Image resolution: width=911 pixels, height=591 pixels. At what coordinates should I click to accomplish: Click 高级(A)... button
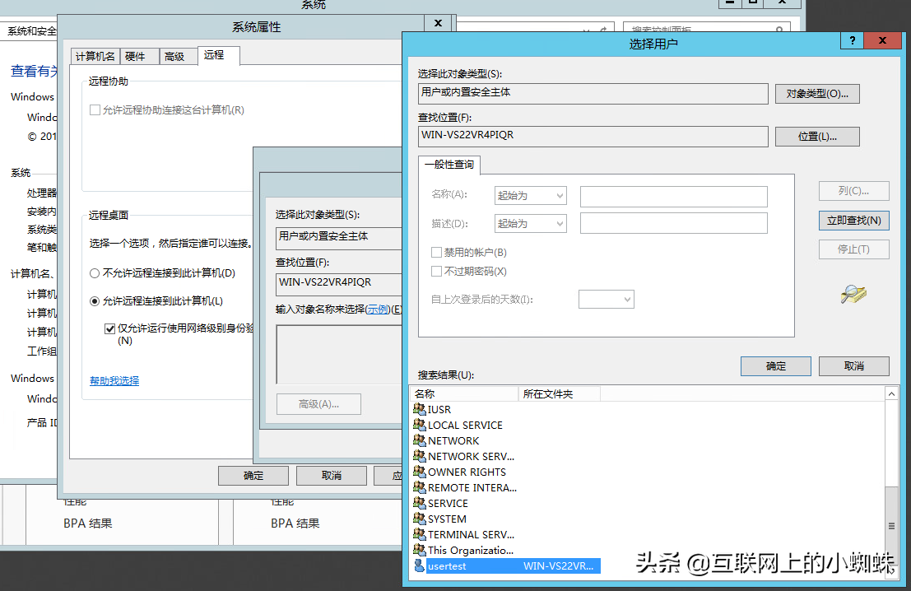pos(319,404)
